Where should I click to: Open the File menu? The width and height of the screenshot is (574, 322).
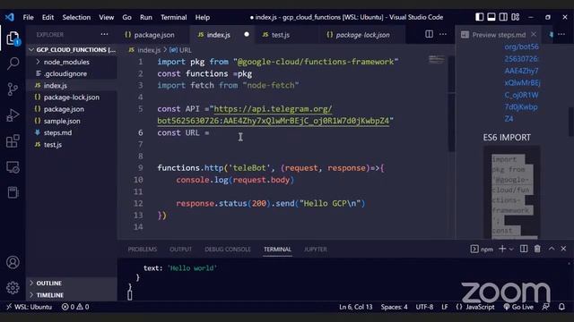(28, 17)
